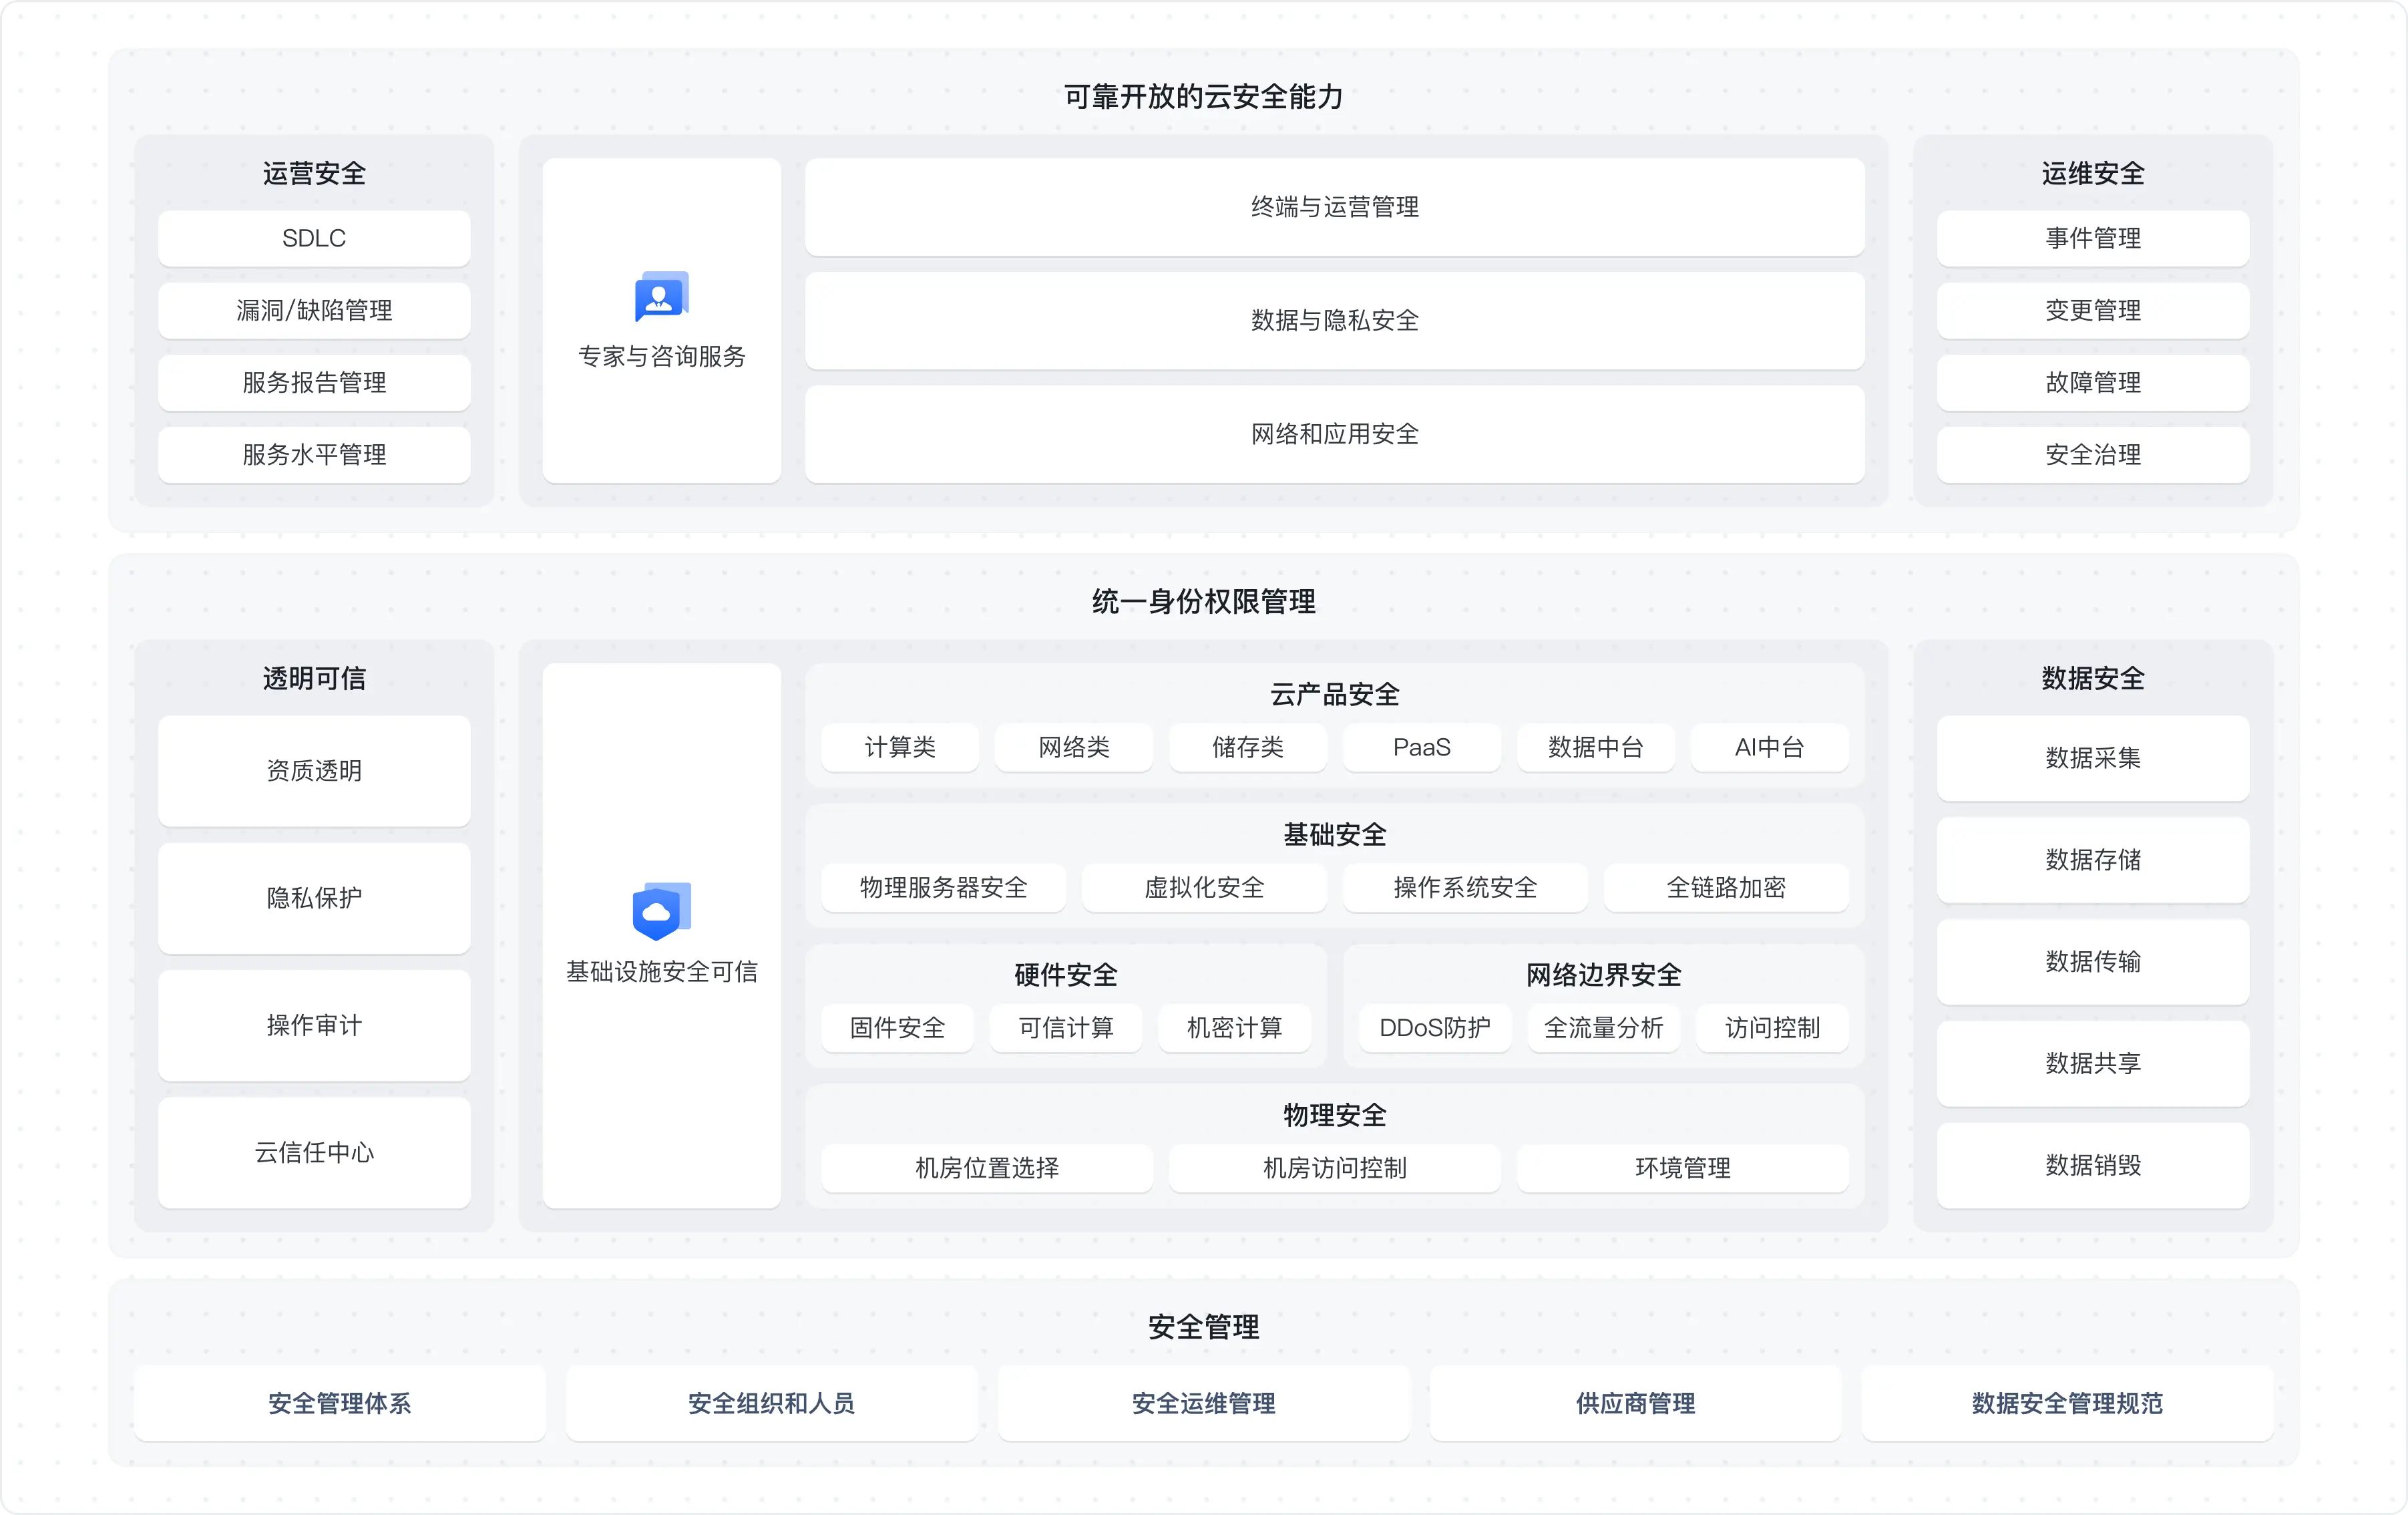Click the 云产品安全 group title
This screenshot has width=2408, height=1515.
(1335, 694)
